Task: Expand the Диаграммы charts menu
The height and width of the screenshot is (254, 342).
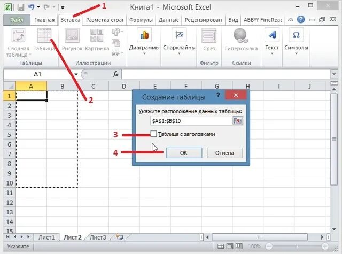Action: tap(144, 42)
